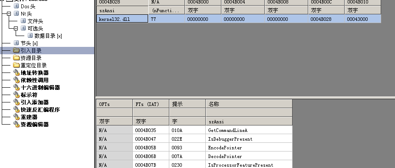The image size is (395, 168).
Task: Click the 0004B05B IAT value
Action: tap(151, 148)
